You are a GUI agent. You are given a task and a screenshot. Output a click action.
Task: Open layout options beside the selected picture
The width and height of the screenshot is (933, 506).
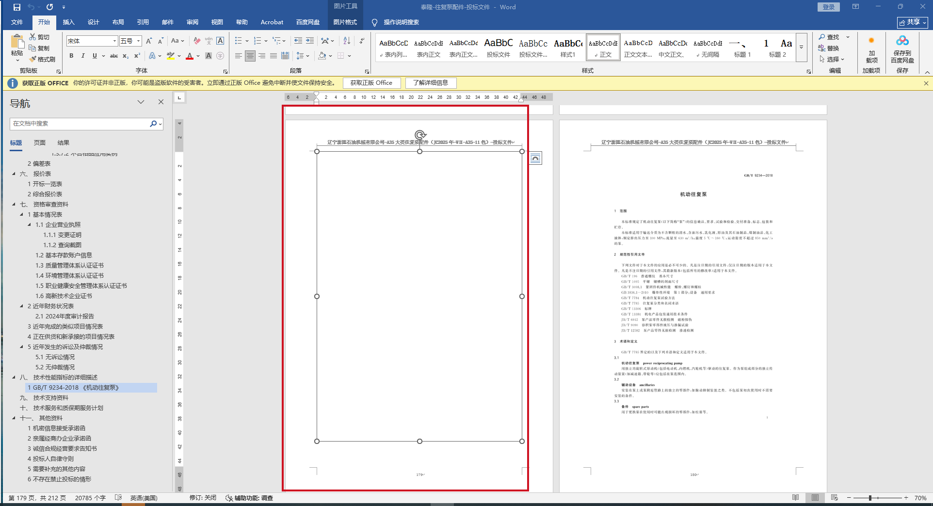tap(535, 158)
